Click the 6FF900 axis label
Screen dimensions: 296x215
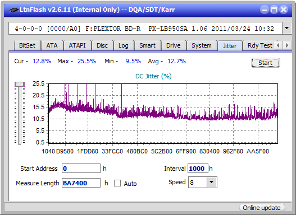(x=185, y=151)
